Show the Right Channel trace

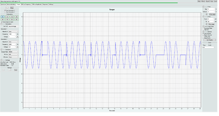203,35
